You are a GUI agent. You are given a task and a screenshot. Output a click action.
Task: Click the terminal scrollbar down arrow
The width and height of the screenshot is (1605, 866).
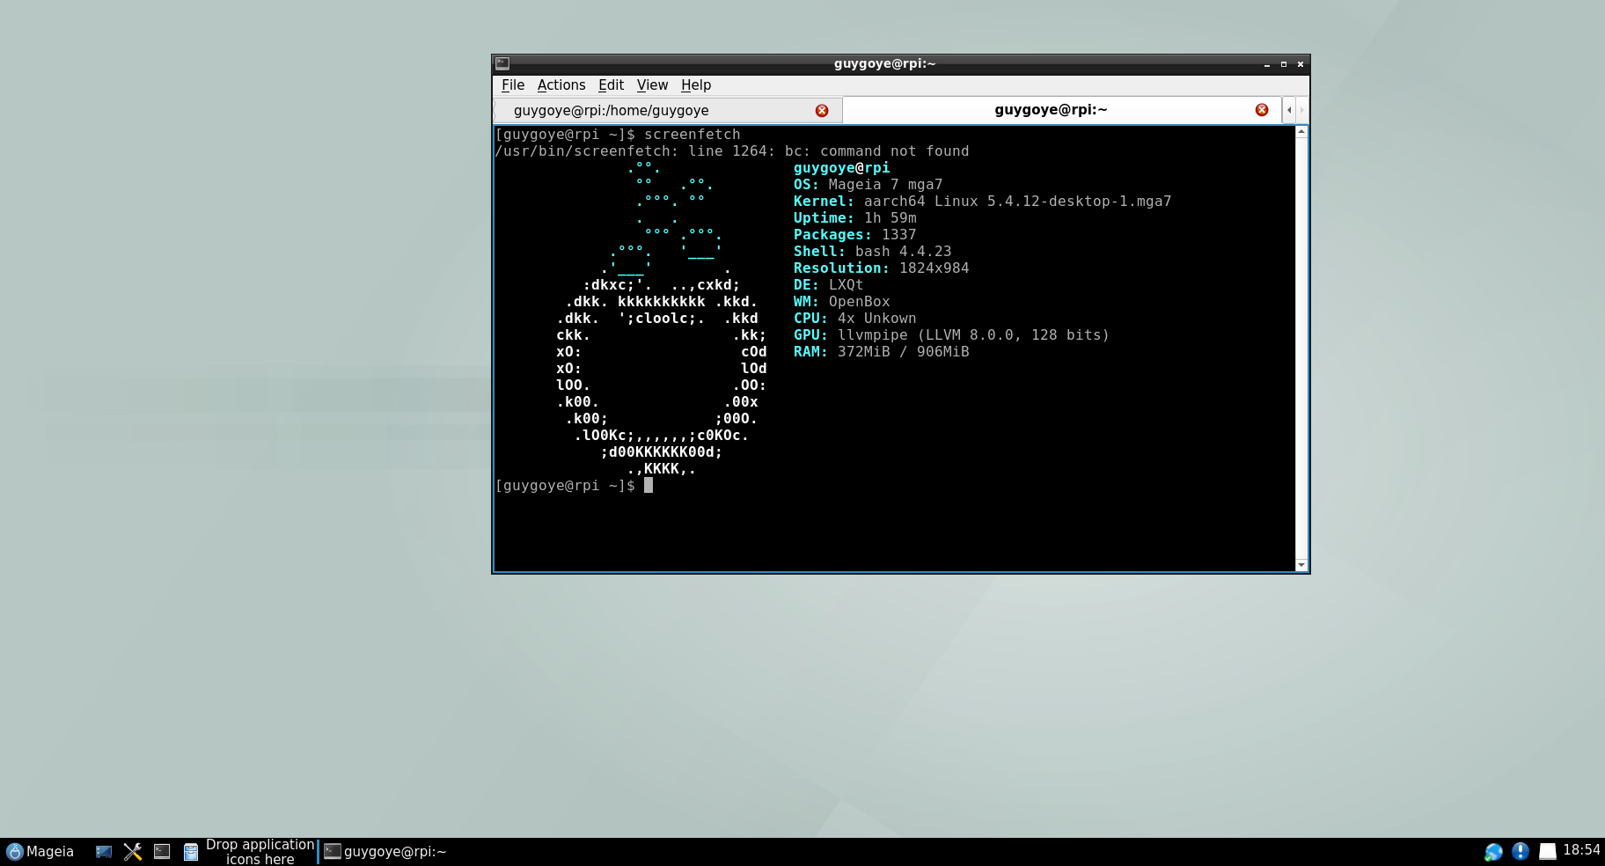coord(1301,565)
